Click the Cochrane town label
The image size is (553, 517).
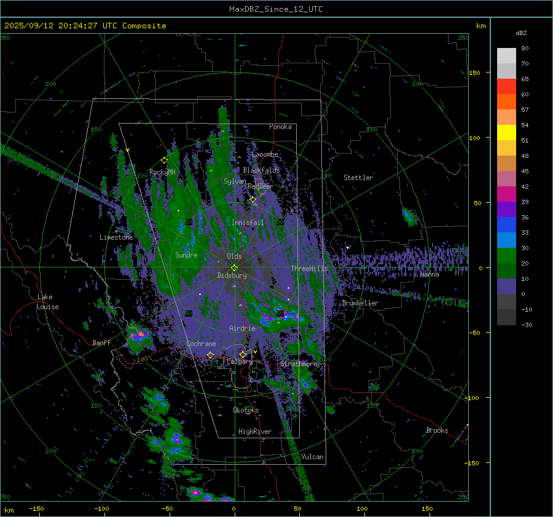tap(201, 344)
